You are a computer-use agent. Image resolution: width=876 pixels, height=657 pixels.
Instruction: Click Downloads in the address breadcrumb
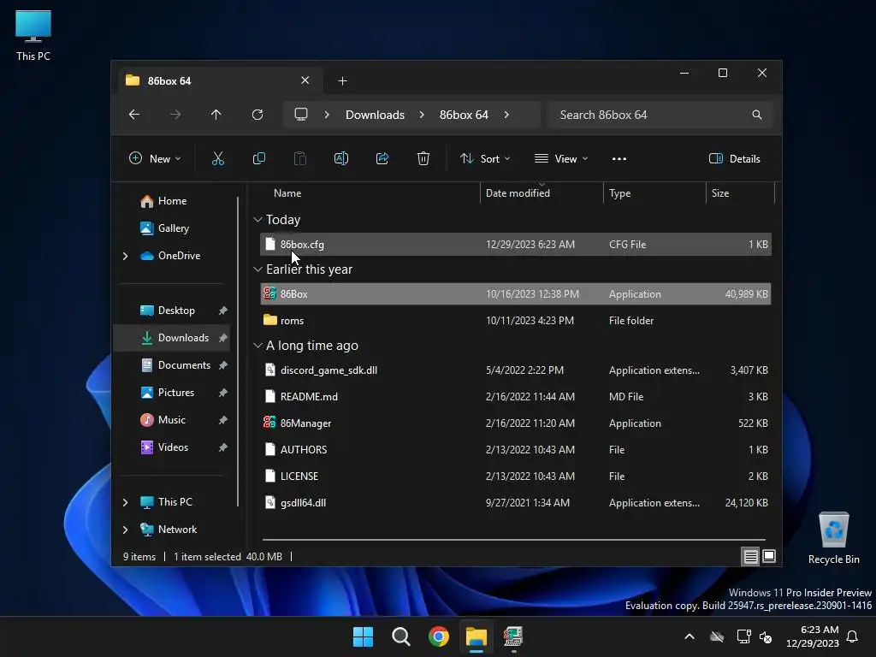(375, 115)
